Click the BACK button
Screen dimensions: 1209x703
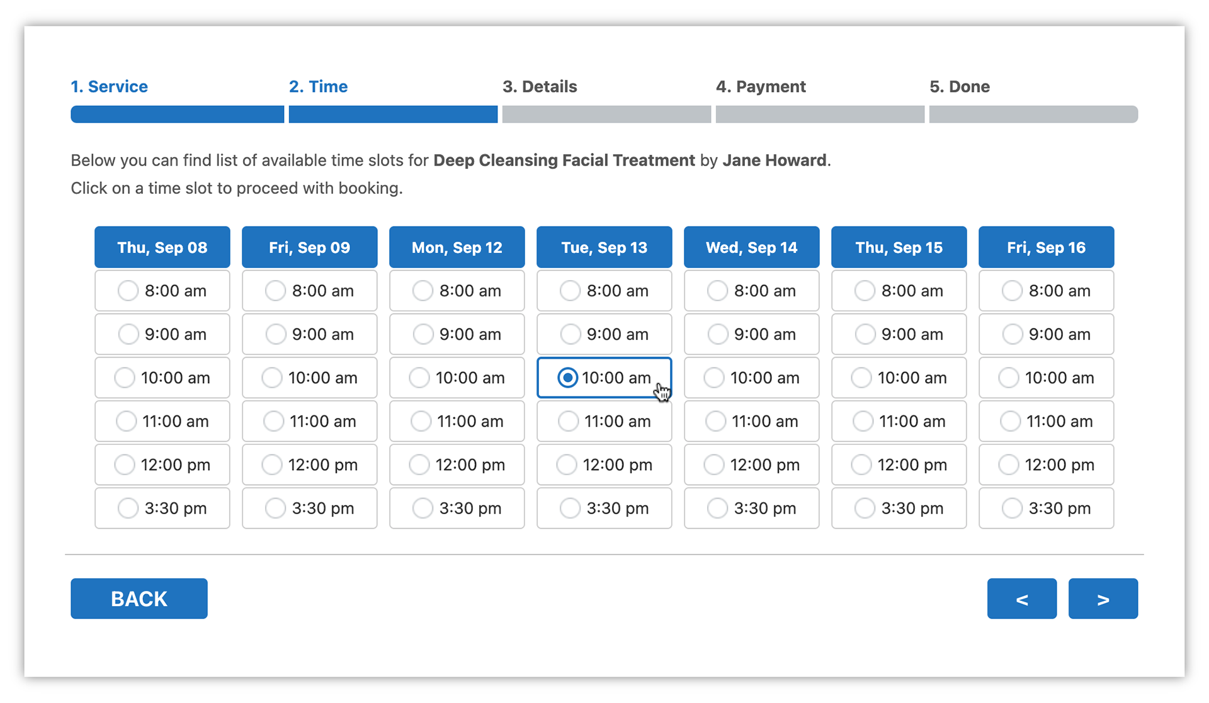(139, 599)
